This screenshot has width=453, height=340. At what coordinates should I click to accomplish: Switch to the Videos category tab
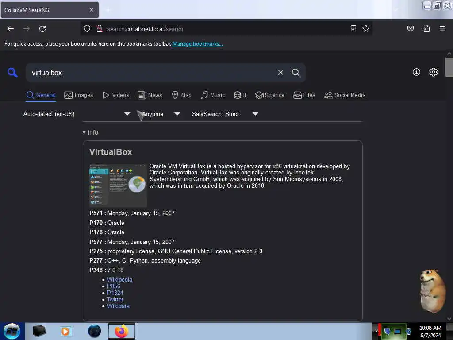pos(115,95)
